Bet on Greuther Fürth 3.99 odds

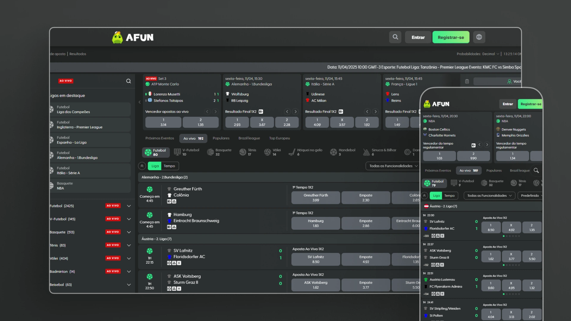point(316,198)
